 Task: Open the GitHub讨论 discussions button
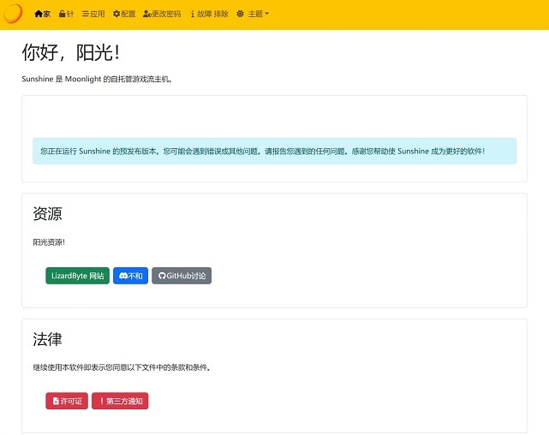[x=182, y=276]
